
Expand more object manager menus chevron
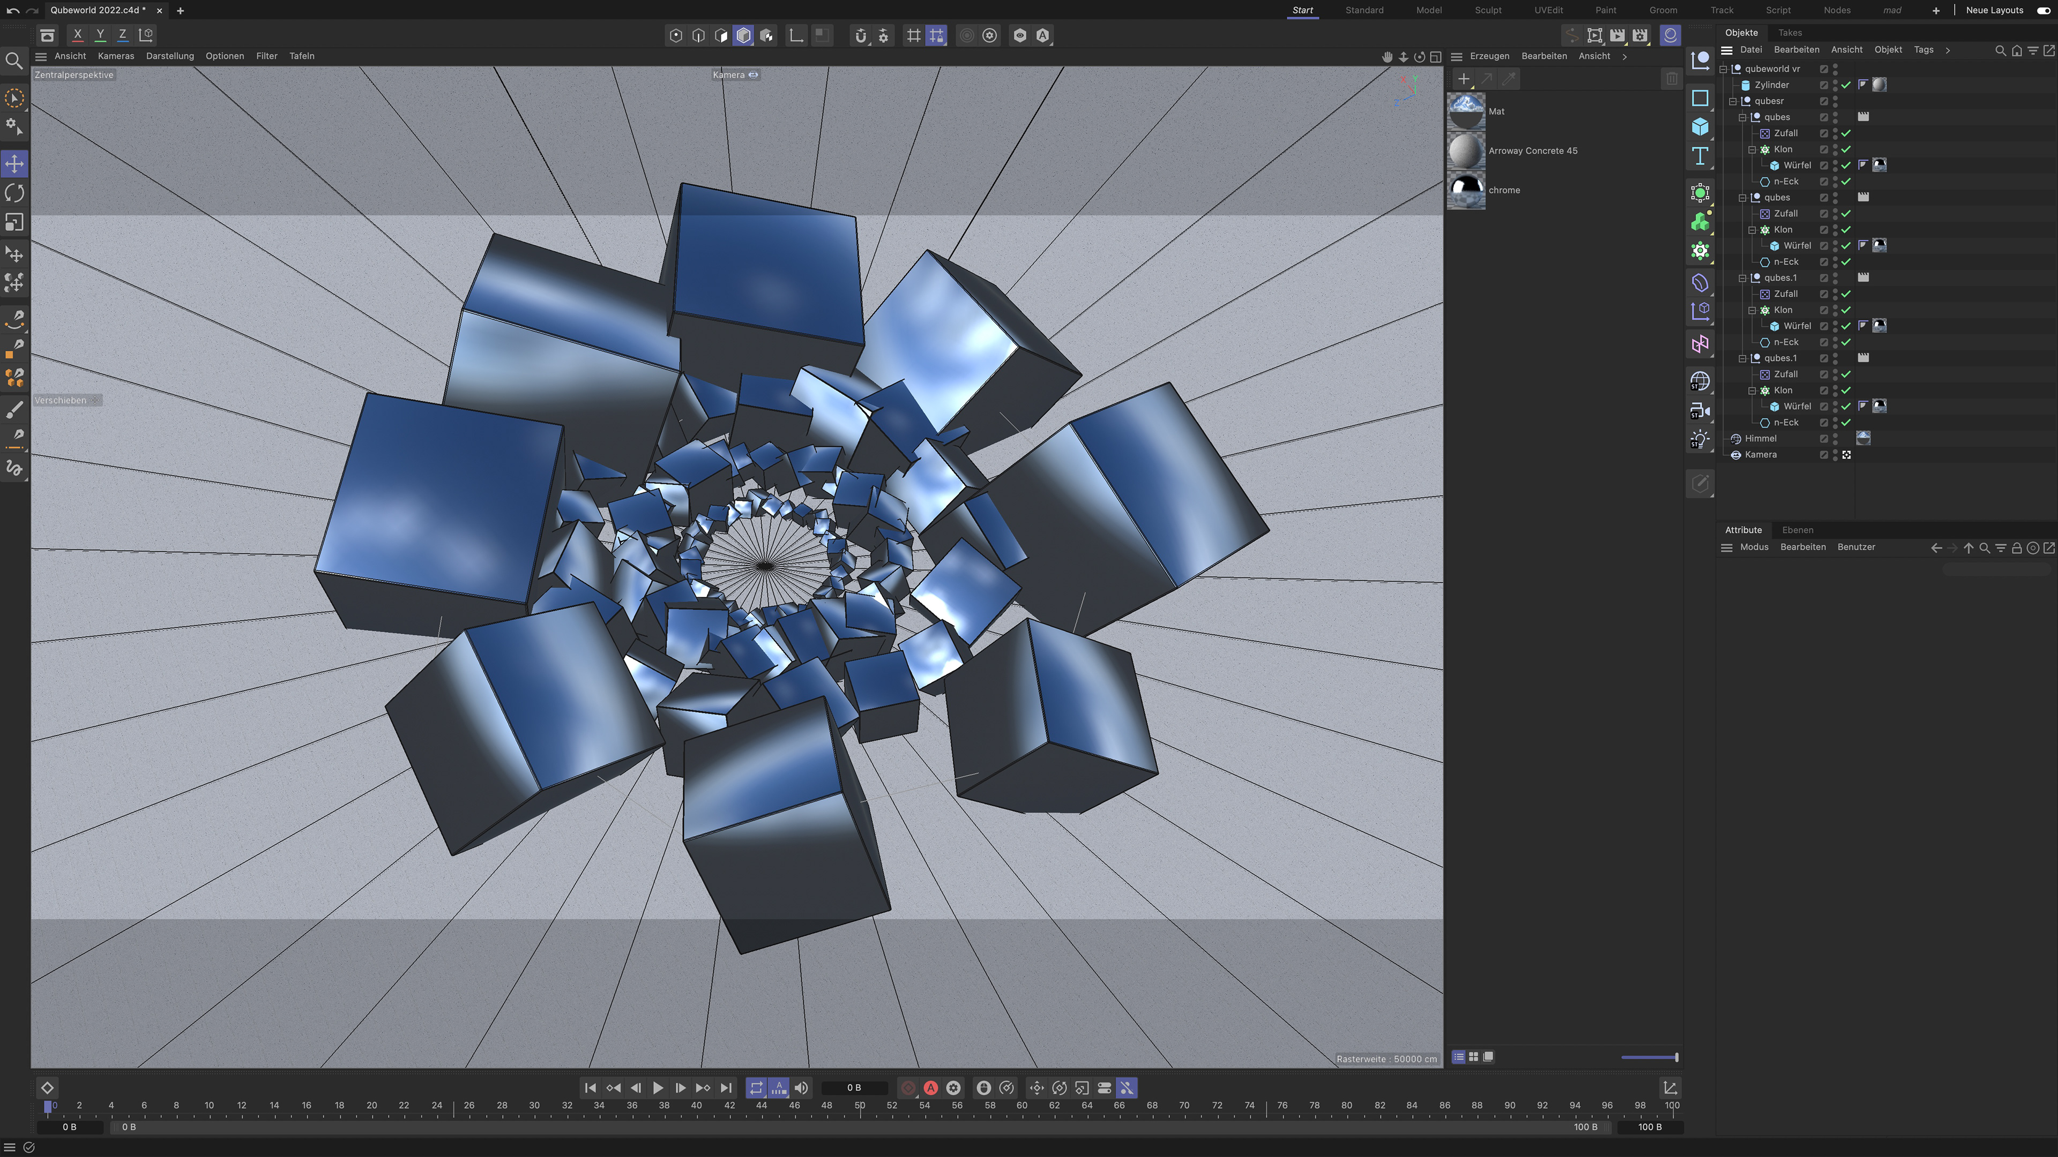click(x=1948, y=50)
